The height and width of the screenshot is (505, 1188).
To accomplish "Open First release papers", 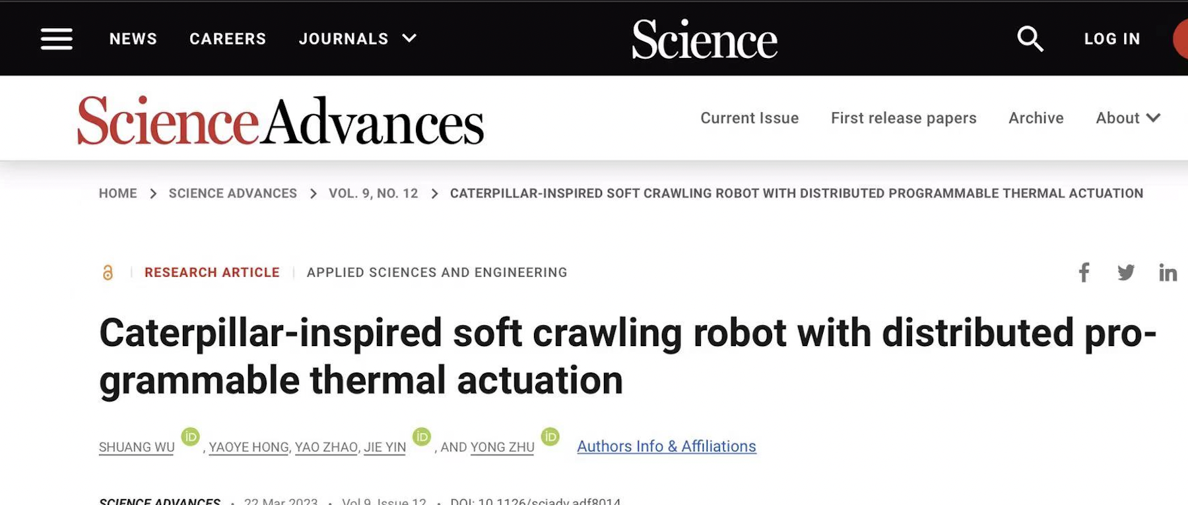I will pos(904,118).
